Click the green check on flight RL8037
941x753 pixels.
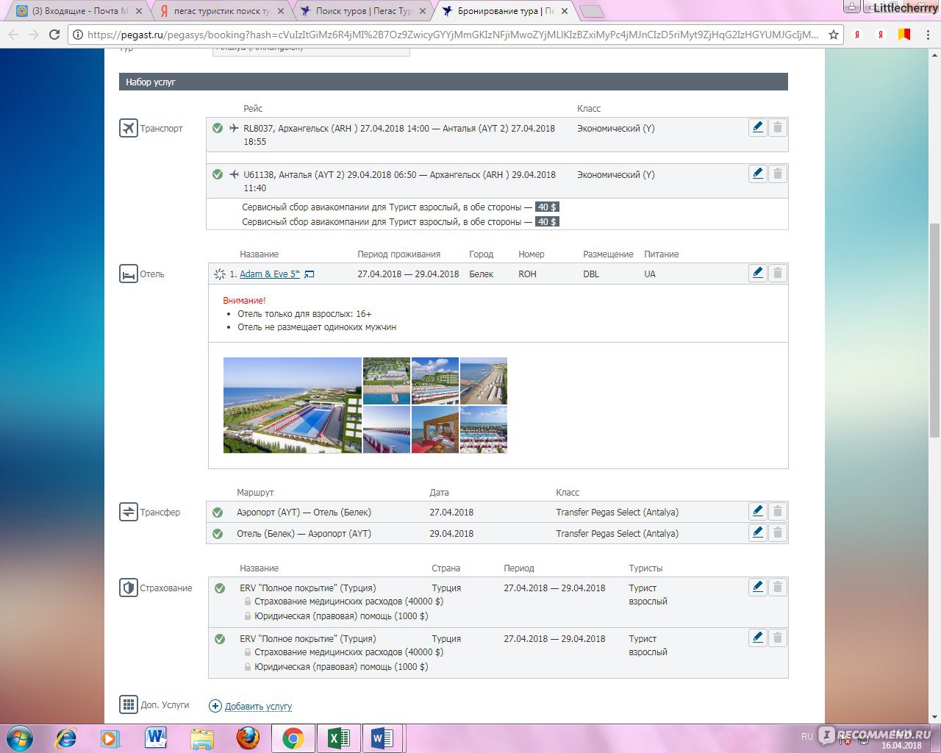[x=218, y=128]
